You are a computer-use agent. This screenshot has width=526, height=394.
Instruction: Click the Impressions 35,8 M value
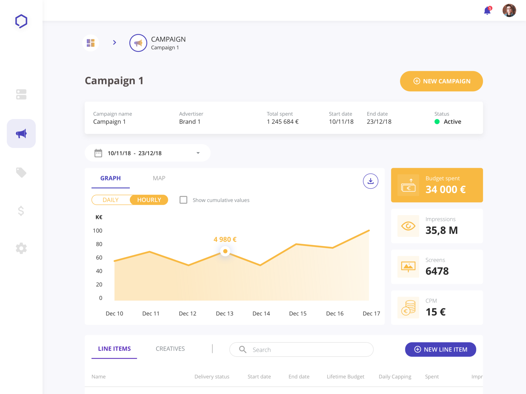[442, 230]
